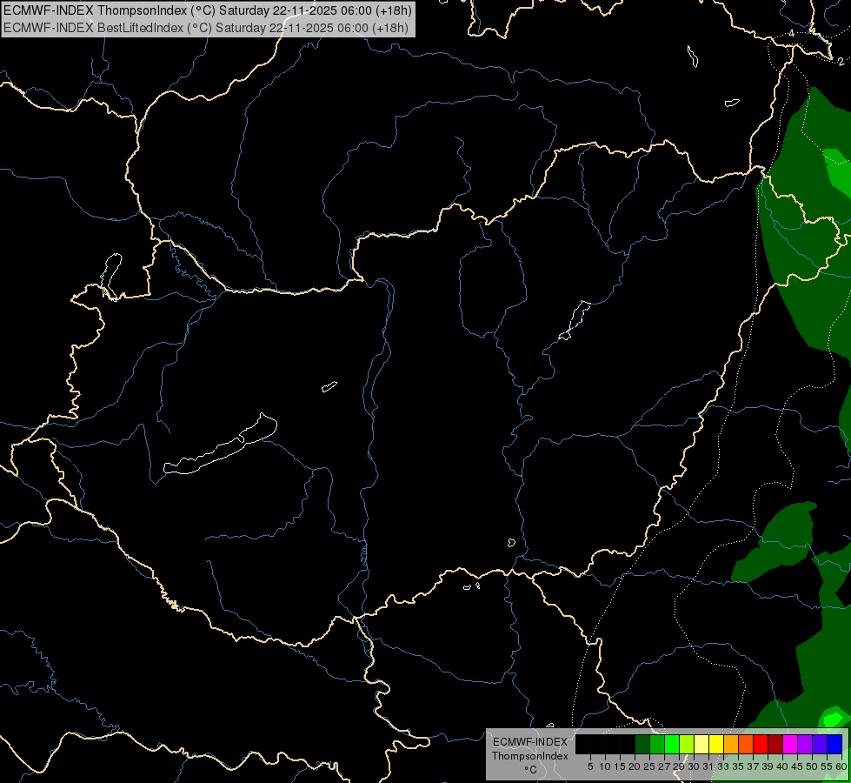Select the blue 55–60 legend swatch
Screen dimensions: 851x783
click(x=834, y=744)
